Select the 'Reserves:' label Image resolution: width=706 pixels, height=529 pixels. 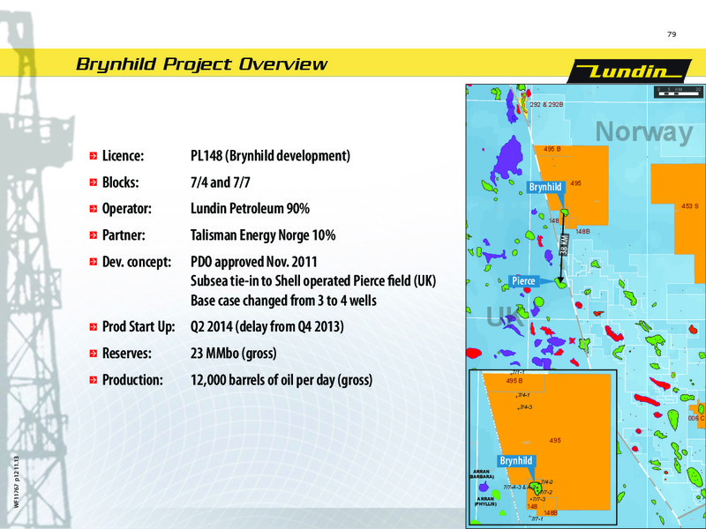pyautogui.click(x=126, y=354)
